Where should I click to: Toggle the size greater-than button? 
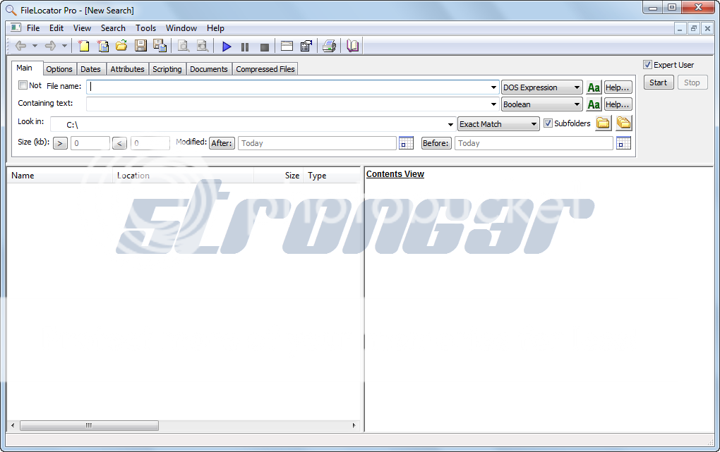60,143
